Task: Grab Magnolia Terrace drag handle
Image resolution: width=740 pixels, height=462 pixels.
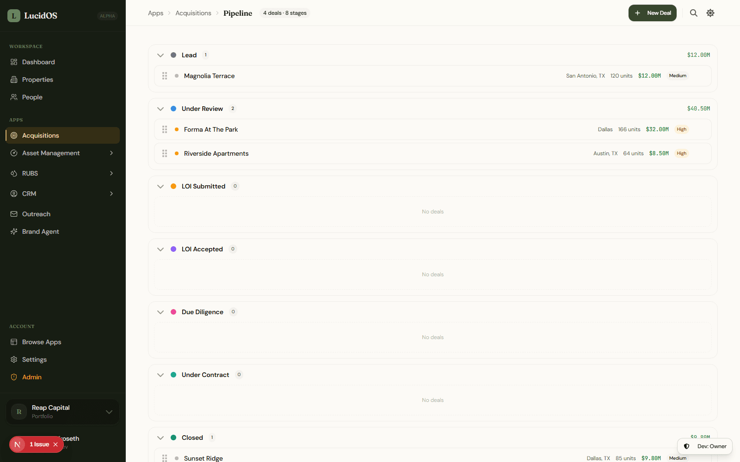Action: click(x=165, y=76)
